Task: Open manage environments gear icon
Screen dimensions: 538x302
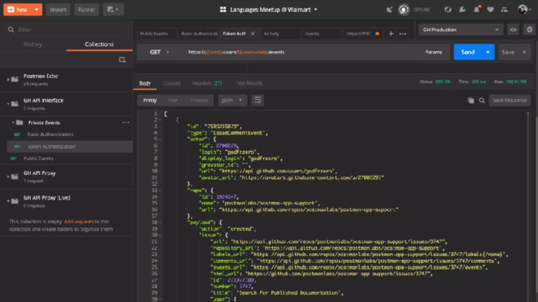Action: click(x=529, y=30)
